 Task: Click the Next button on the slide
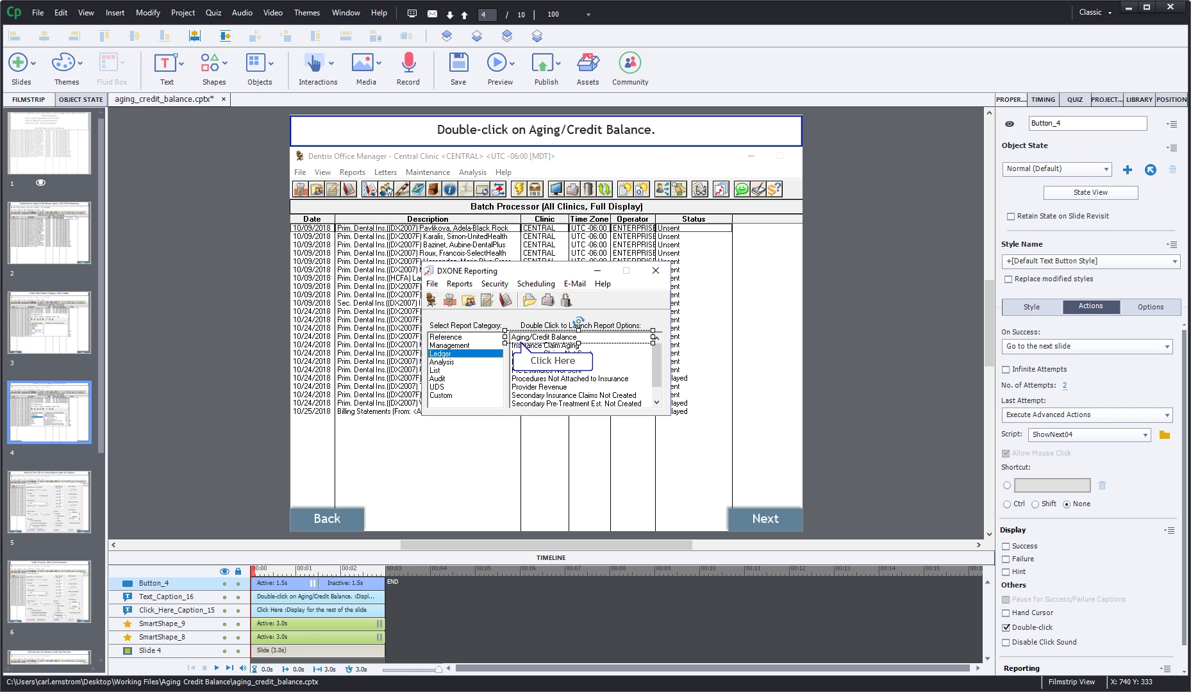click(x=765, y=519)
